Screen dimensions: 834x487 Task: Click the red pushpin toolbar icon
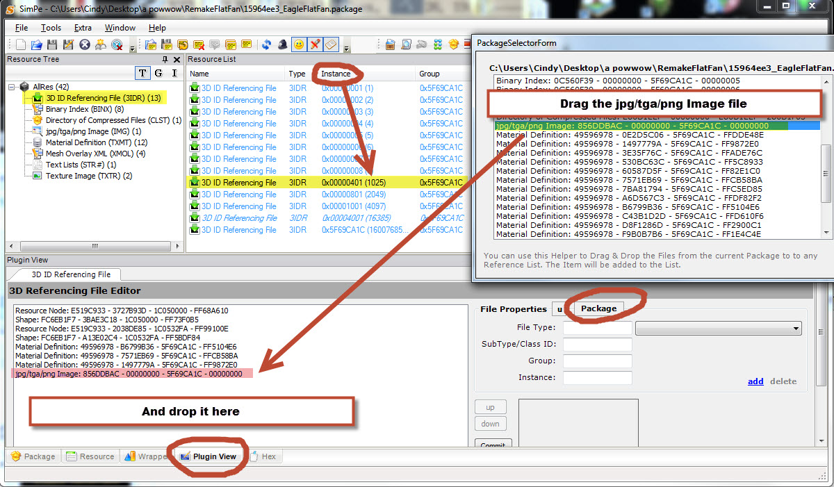pyautogui.click(x=315, y=44)
